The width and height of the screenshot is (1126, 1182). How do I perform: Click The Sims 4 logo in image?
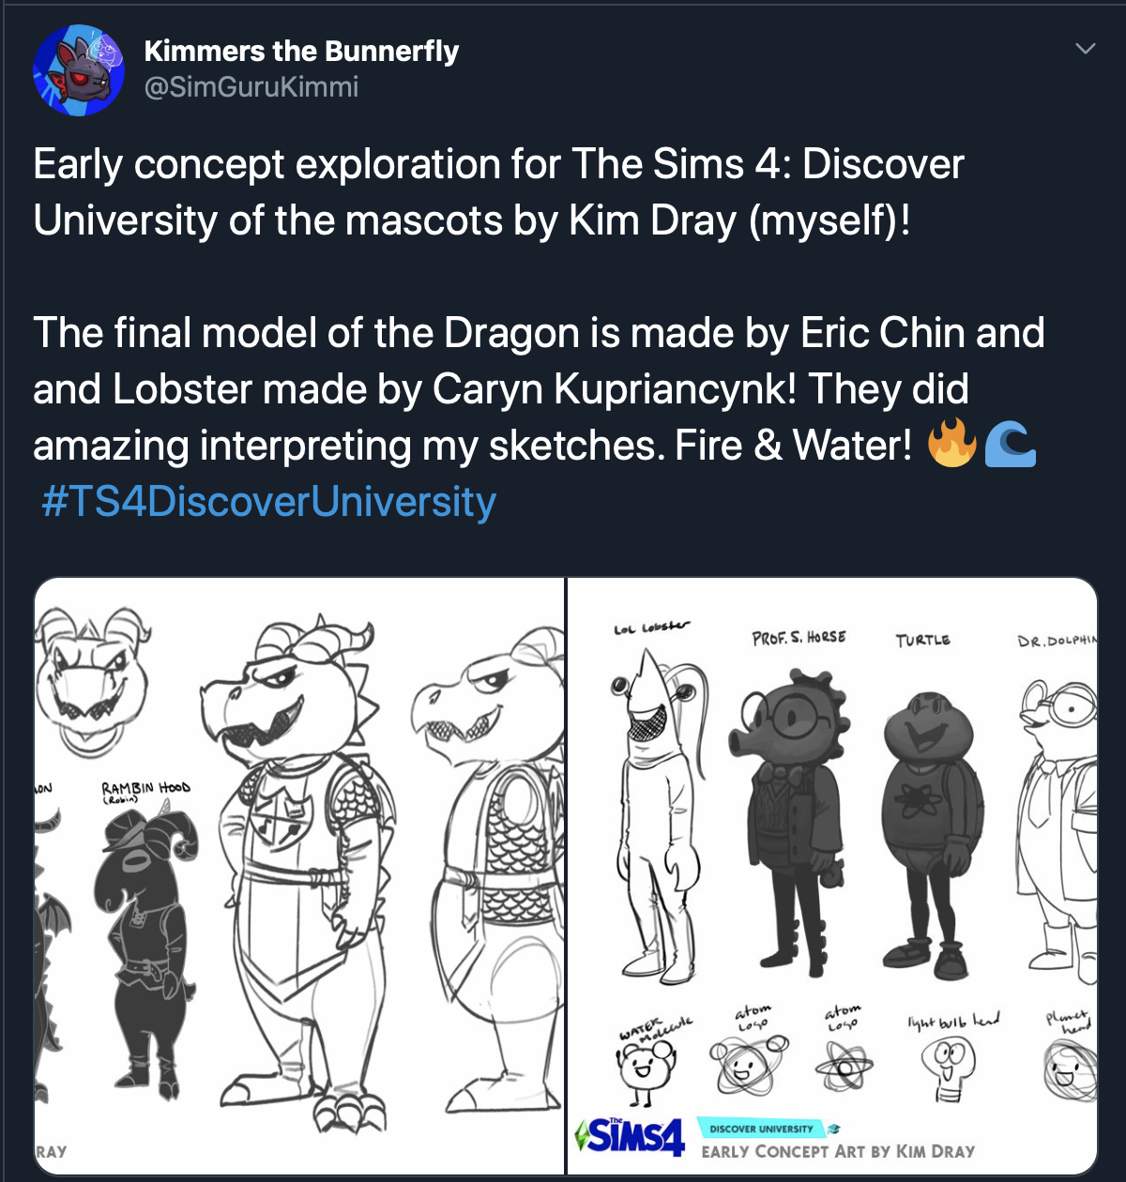[x=630, y=1137]
